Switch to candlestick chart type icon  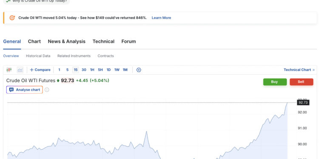9,70
